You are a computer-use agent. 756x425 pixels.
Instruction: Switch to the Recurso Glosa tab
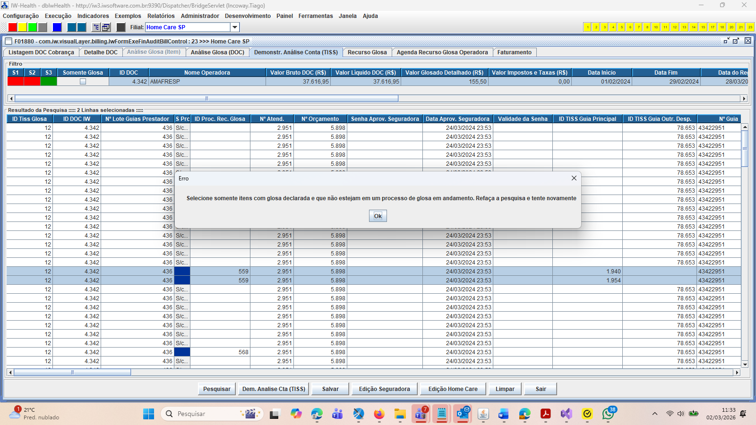[367, 52]
